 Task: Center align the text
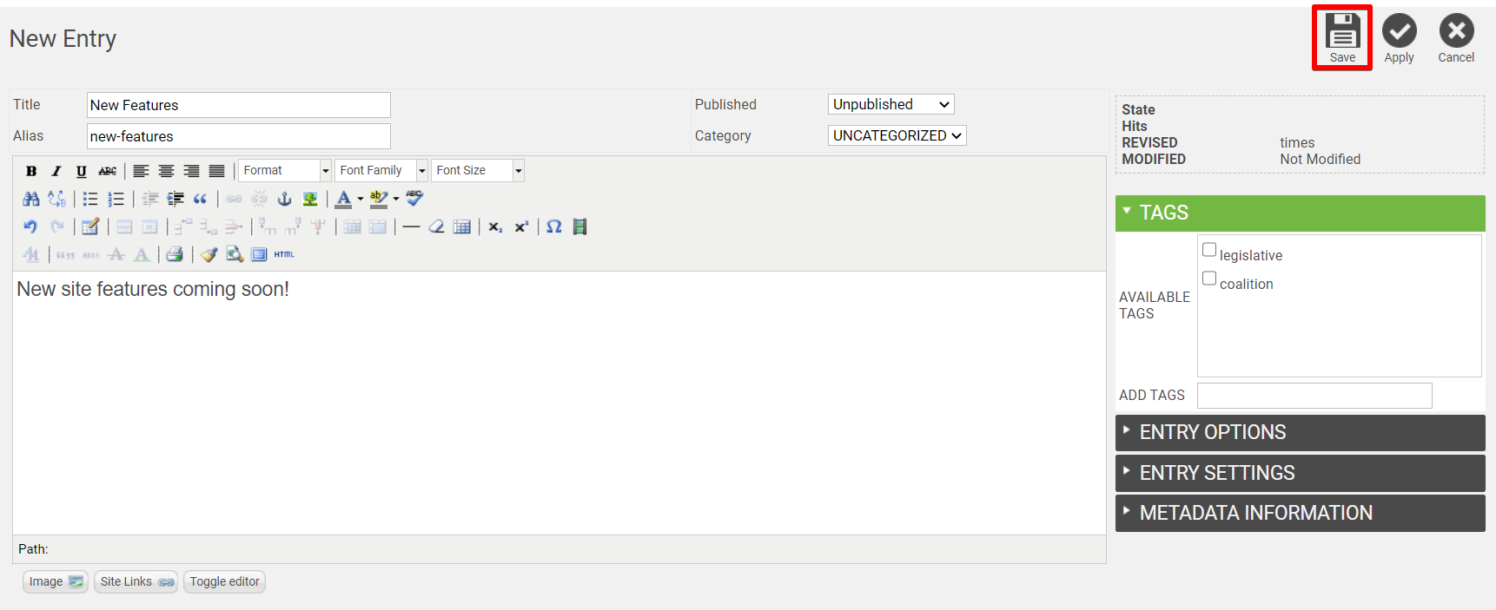[x=166, y=171]
